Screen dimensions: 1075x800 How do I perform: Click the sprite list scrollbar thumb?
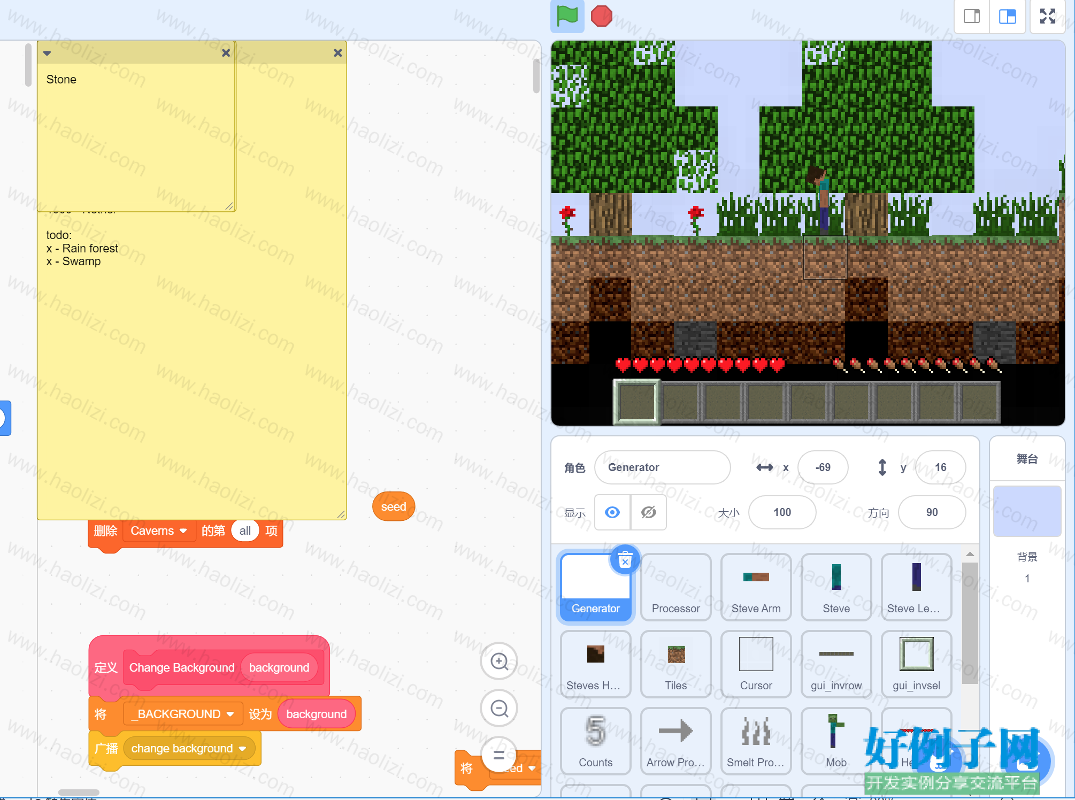tap(970, 623)
